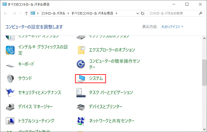The image size is (207, 132).
Task: Expand the address bar history dropdown
Action: [x=137, y=13]
